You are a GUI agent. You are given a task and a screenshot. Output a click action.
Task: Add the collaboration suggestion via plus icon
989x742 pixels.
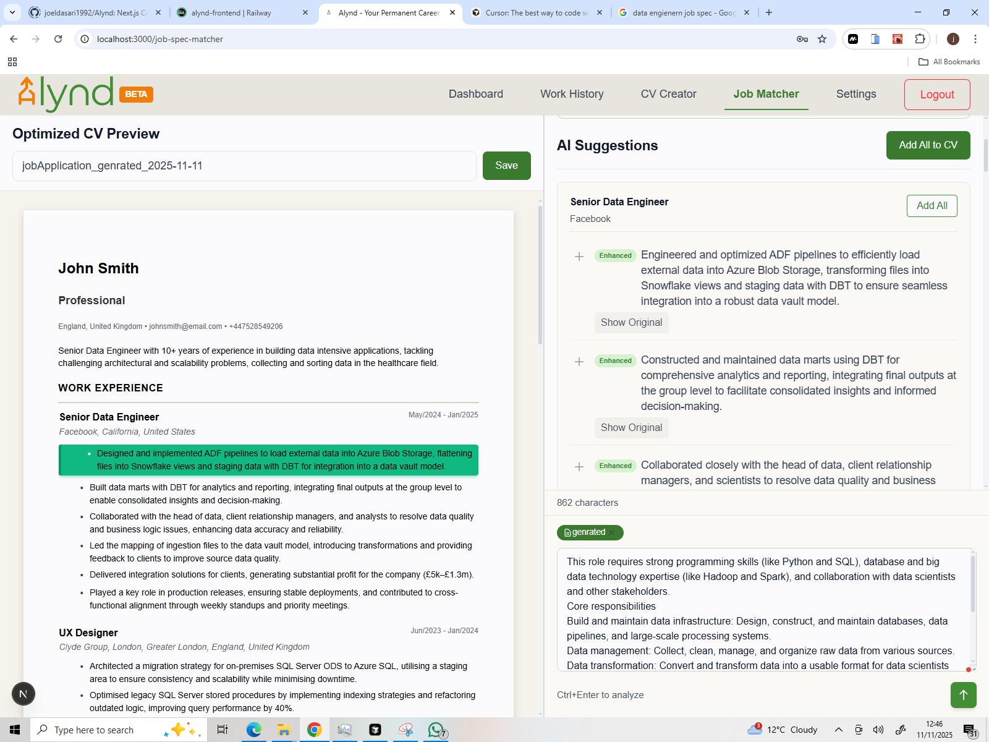tap(579, 467)
